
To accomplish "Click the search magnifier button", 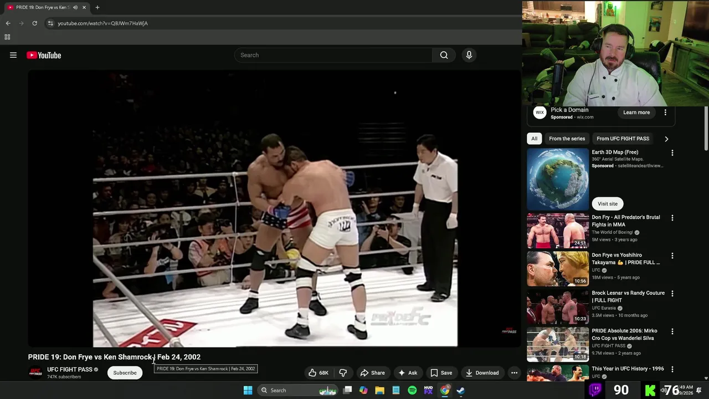I will coord(444,55).
